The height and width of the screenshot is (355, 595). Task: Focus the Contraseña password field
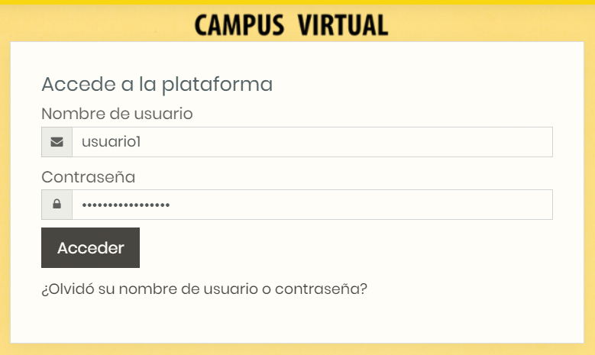pyautogui.click(x=312, y=205)
